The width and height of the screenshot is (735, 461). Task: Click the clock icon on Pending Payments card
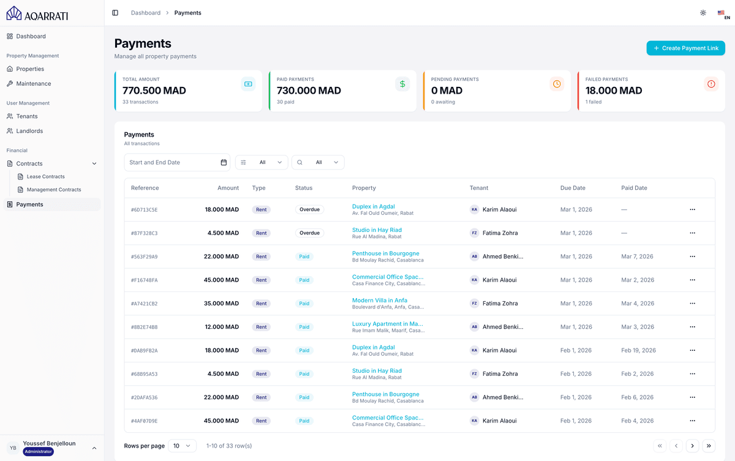[556, 84]
